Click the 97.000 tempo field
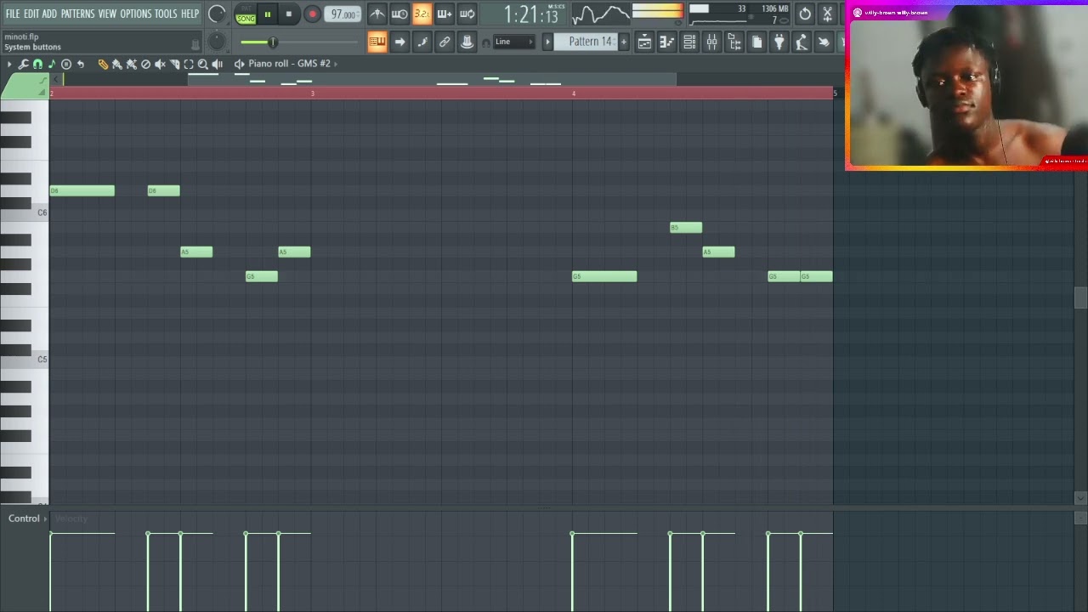 click(x=343, y=14)
